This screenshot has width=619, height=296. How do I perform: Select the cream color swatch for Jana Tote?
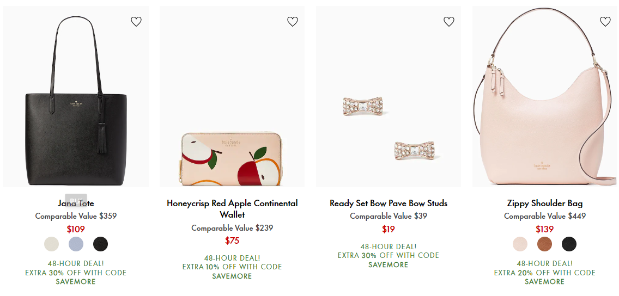51,244
